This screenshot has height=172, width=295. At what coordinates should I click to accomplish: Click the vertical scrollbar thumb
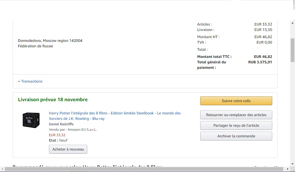293,50
